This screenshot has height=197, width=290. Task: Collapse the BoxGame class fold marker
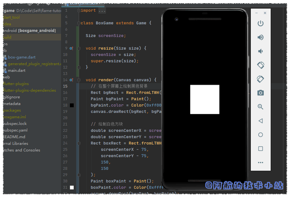coord(79,23)
